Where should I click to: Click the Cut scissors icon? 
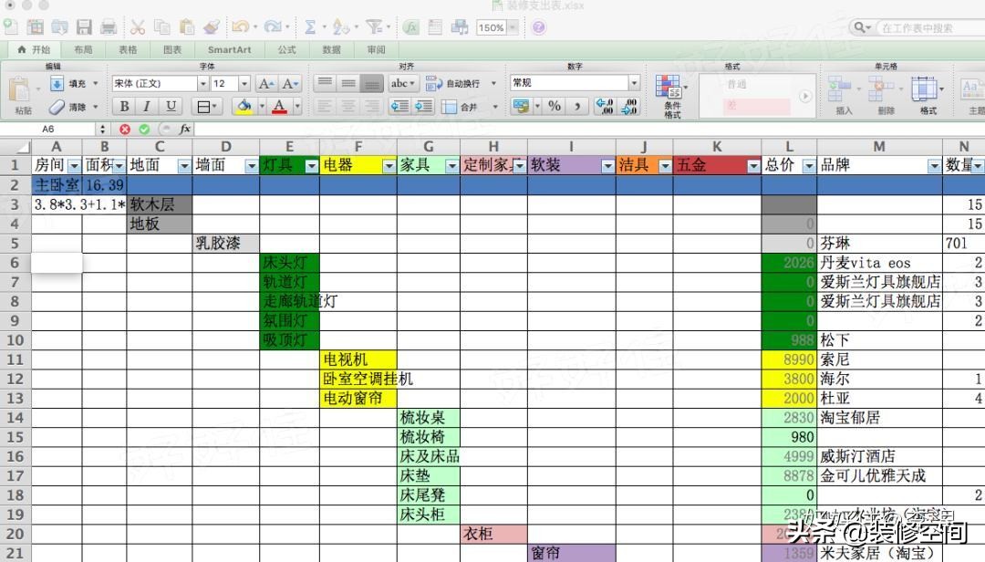pos(138,27)
